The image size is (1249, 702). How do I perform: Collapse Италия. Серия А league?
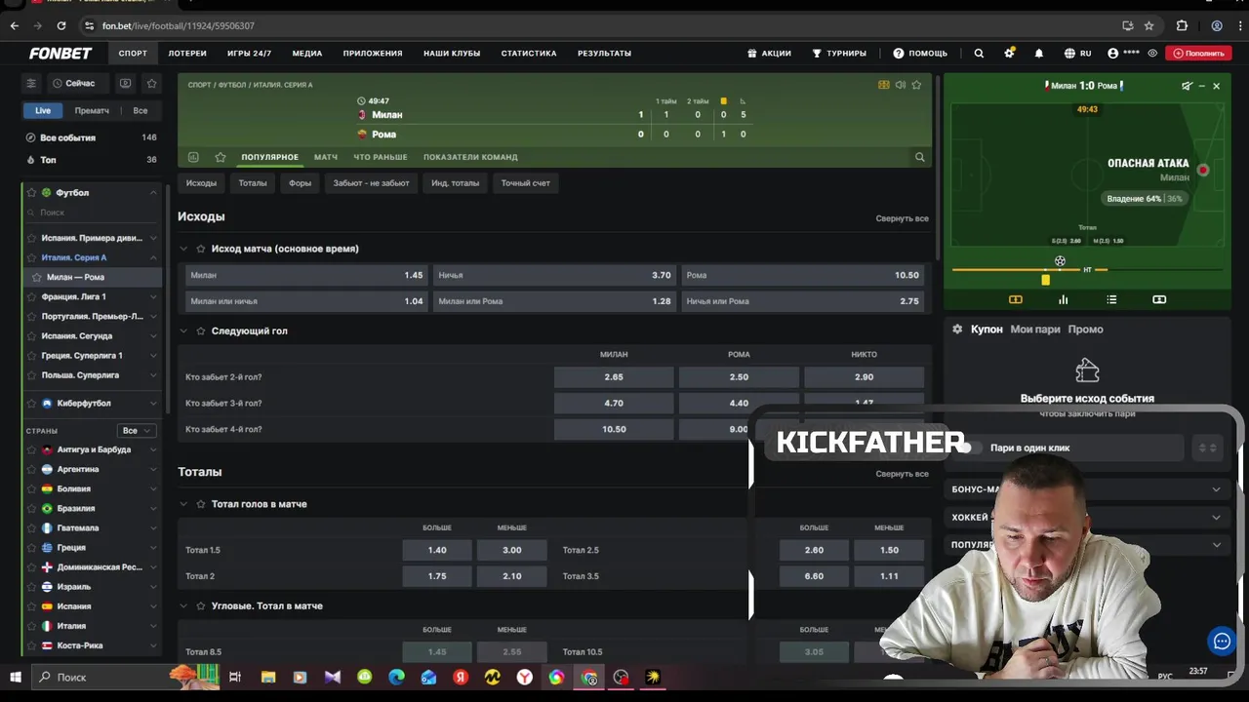pyautogui.click(x=153, y=257)
